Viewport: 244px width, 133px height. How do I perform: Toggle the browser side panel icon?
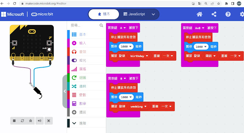pos(233,3)
